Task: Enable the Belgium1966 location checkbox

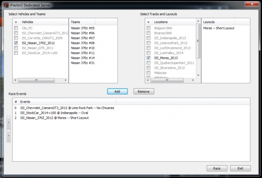Action: (149, 28)
